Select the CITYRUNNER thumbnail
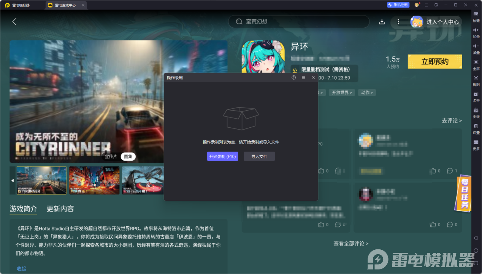The image size is (482, 274). tap(41, 180)
